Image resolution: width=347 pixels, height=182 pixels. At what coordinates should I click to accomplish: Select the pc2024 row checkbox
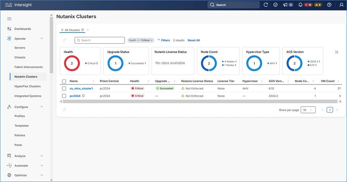pyautogui.click(x=64, y=96)
